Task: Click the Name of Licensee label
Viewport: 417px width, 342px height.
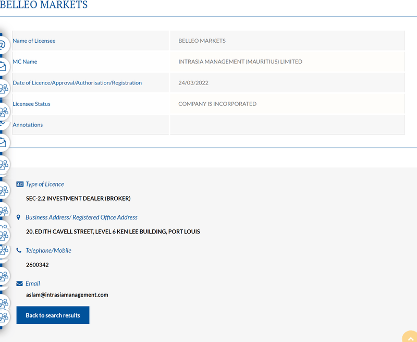Action: pyautogui.click(x=34, y=41)
